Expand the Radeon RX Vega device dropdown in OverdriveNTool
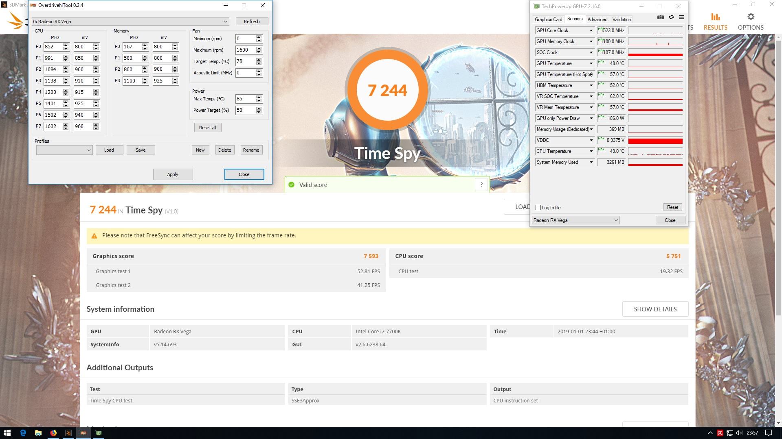782x439 pixels. click(225, 22)
